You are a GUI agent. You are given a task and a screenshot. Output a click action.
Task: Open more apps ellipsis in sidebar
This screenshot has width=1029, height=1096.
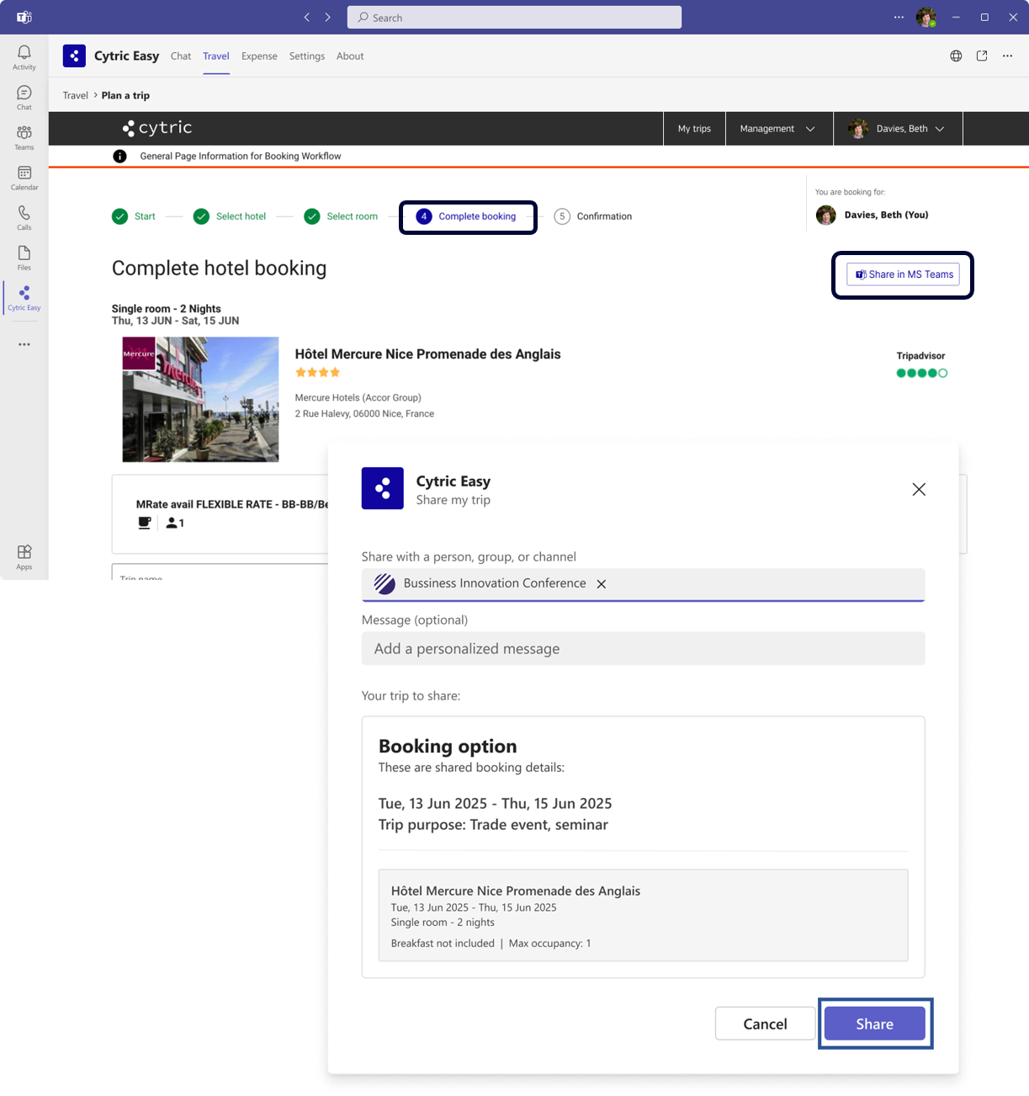point(24,344)
